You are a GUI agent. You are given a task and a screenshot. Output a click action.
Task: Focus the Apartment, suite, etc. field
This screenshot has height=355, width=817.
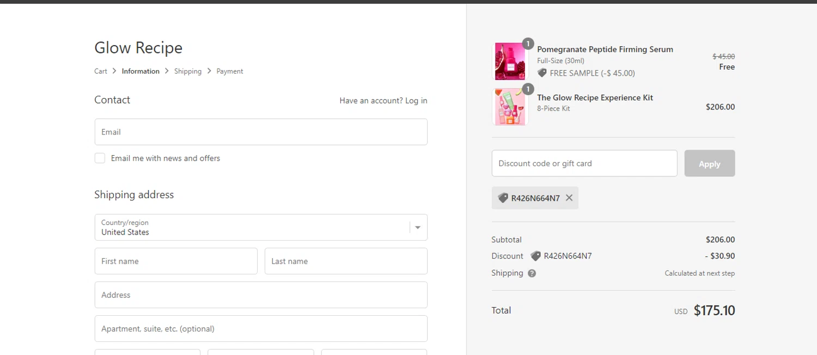[x=261, y=329]
